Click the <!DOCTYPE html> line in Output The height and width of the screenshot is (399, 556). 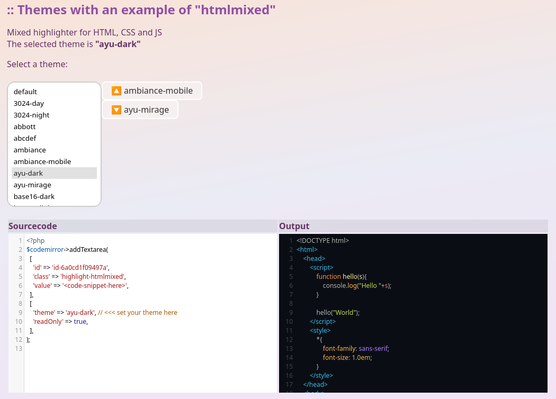(x=322, y=241)
